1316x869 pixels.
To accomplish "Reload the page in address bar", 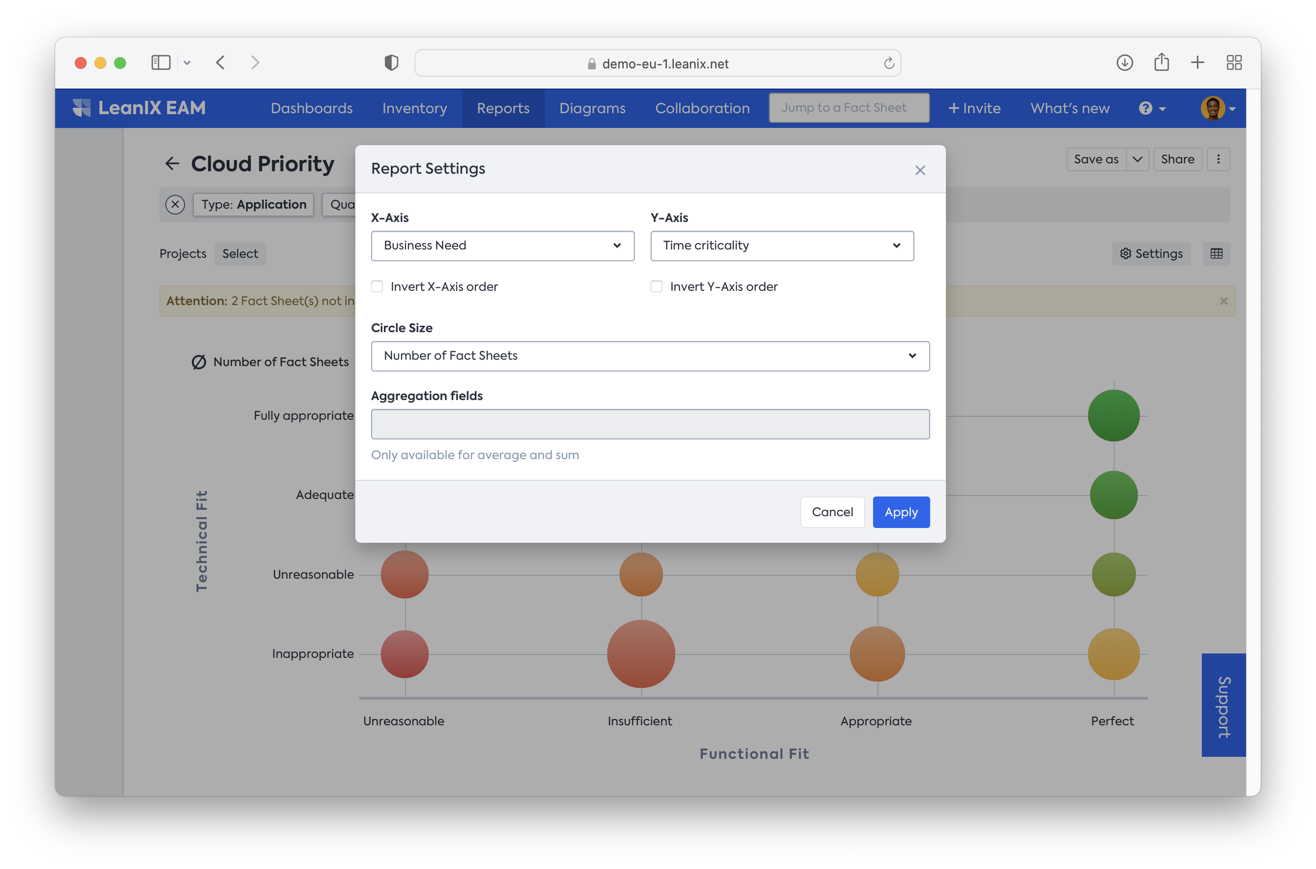I will (x=889, y=63).
